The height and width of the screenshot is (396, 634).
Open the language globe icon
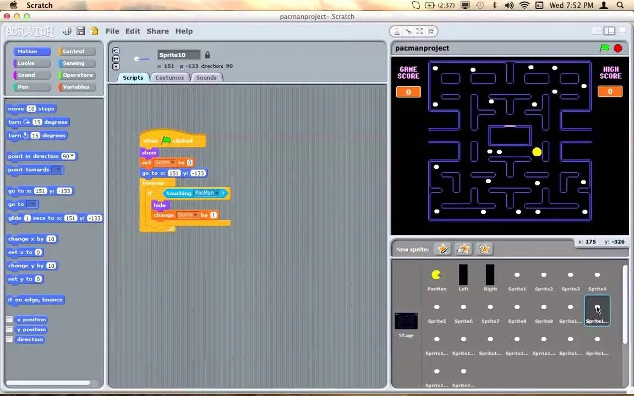click(x=67, y=31)
